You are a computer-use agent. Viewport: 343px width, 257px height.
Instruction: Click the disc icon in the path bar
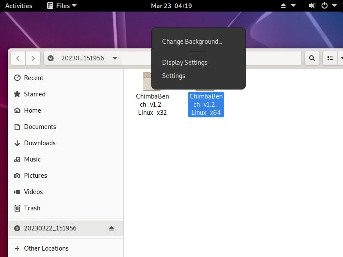click(x=51, y=58)
